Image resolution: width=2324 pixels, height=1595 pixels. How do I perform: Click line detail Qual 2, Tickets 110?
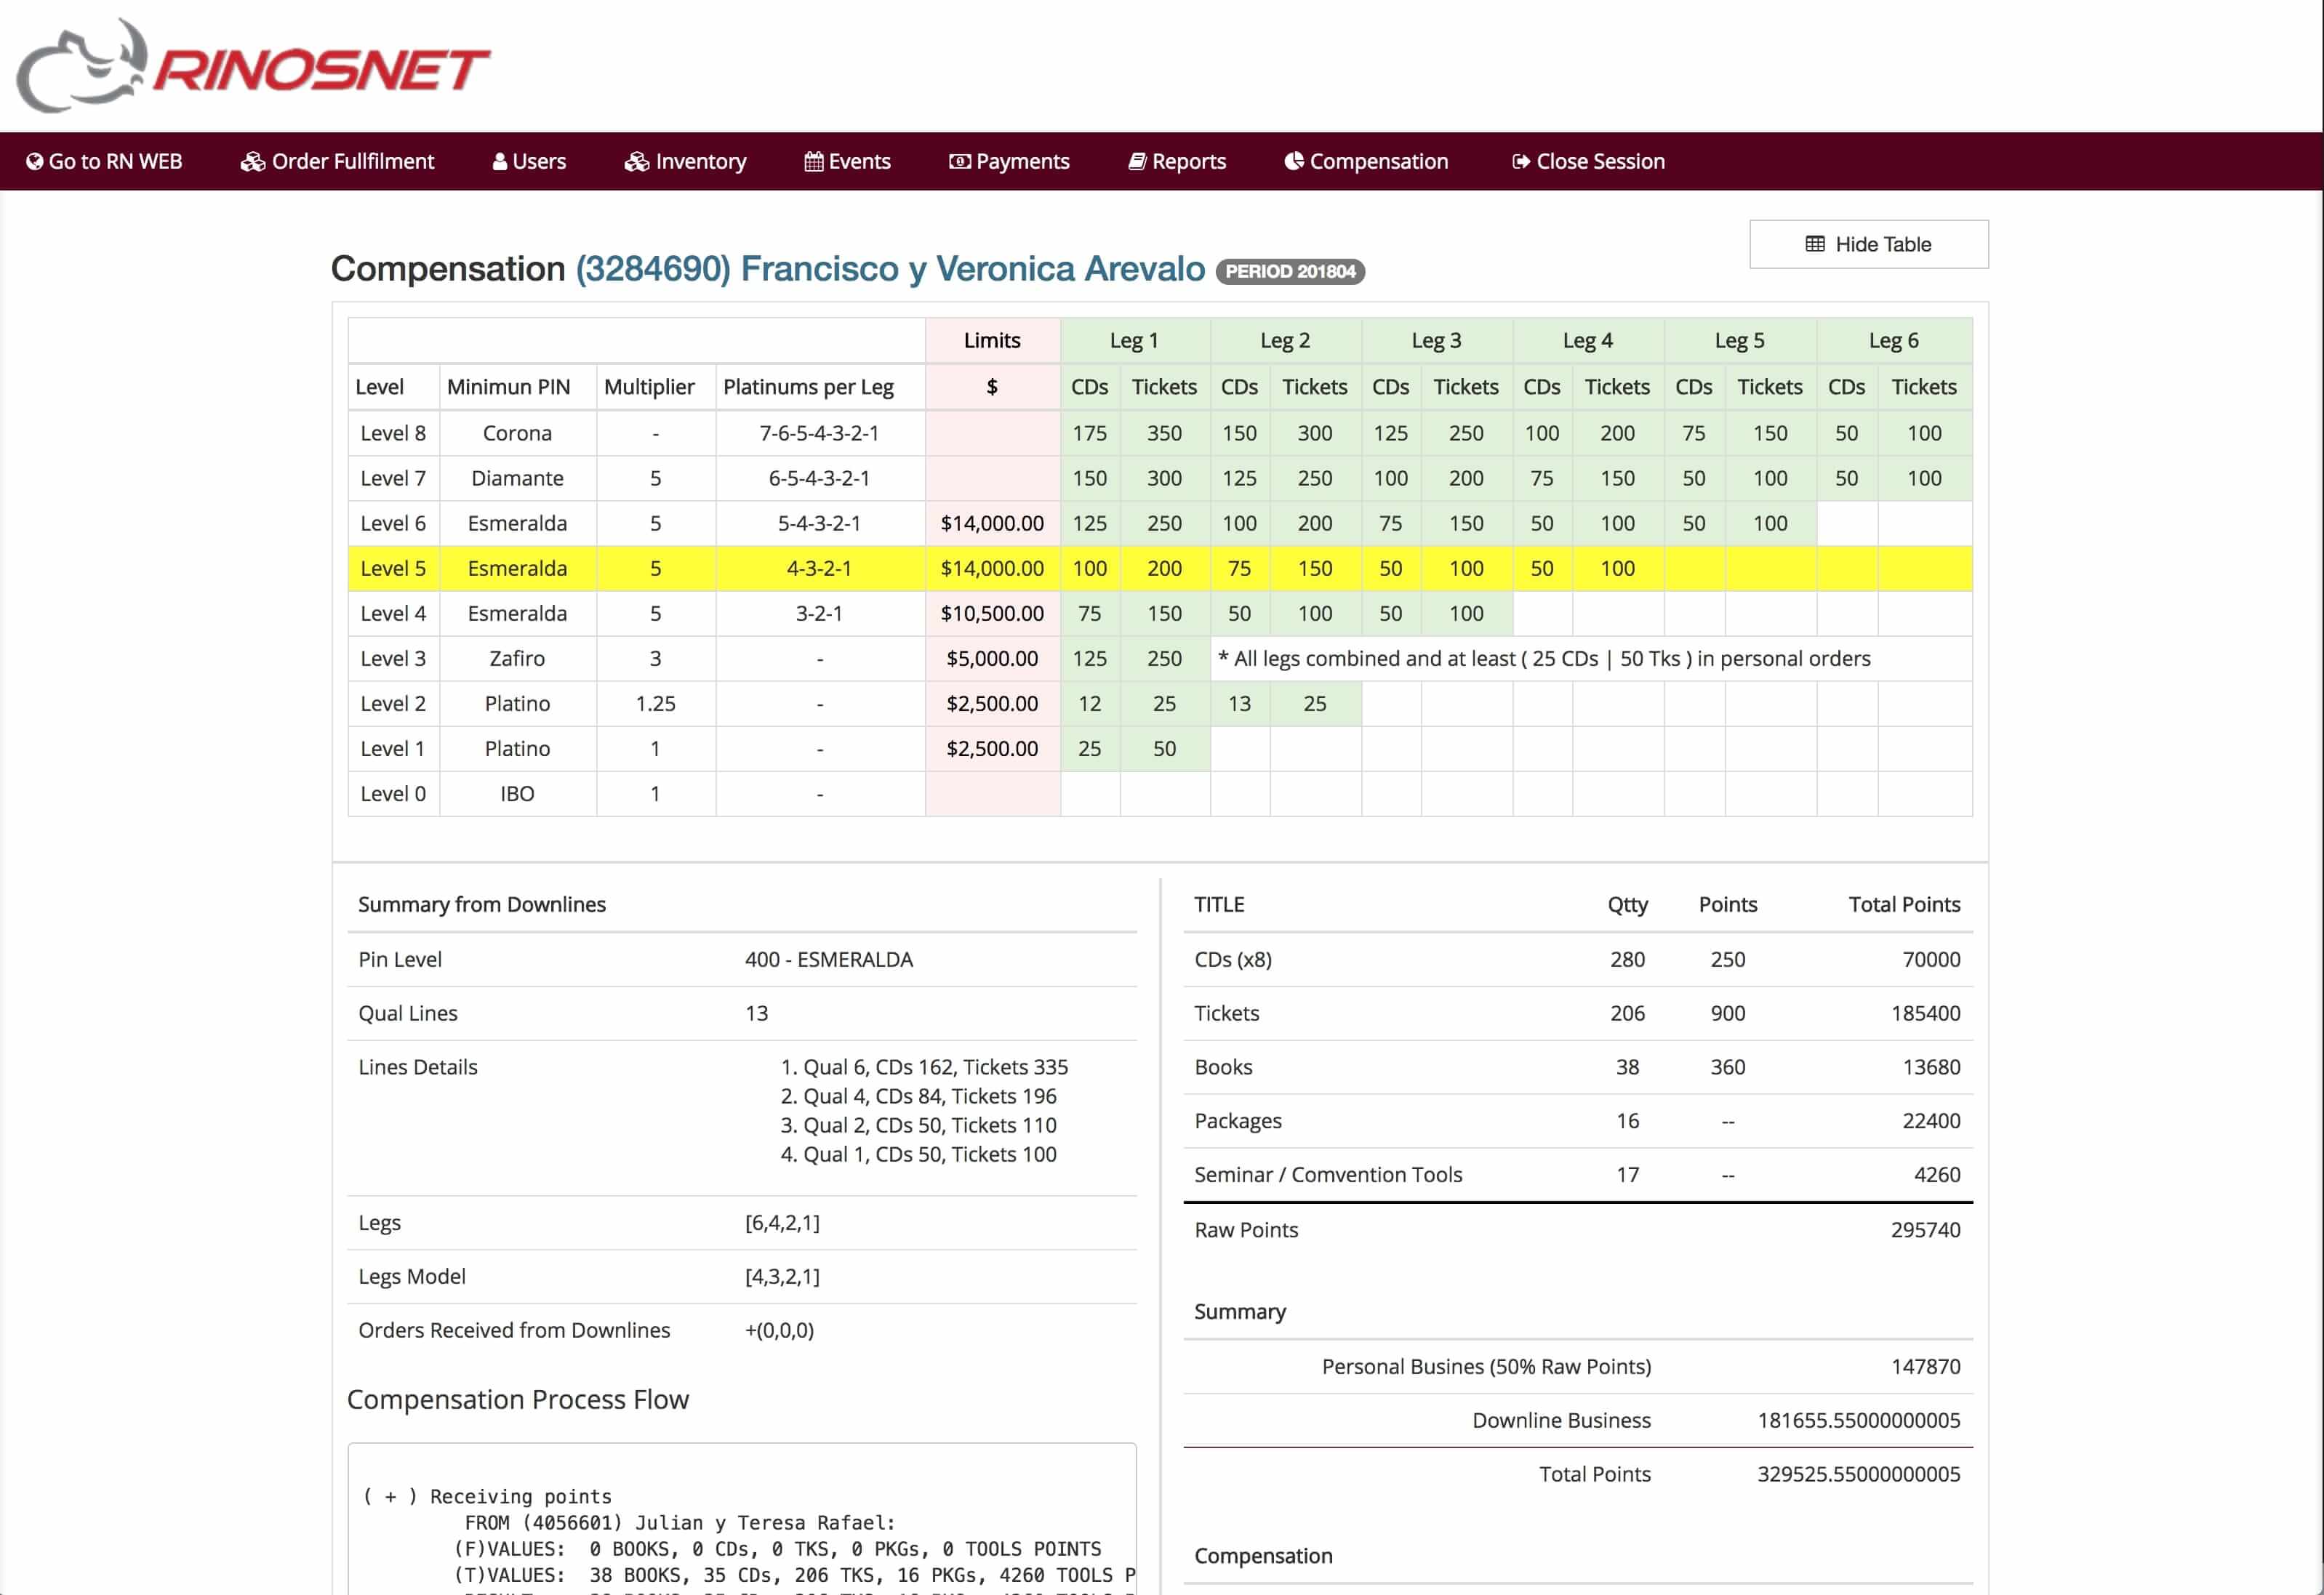pyautogui.click(x=918, y=1125)
